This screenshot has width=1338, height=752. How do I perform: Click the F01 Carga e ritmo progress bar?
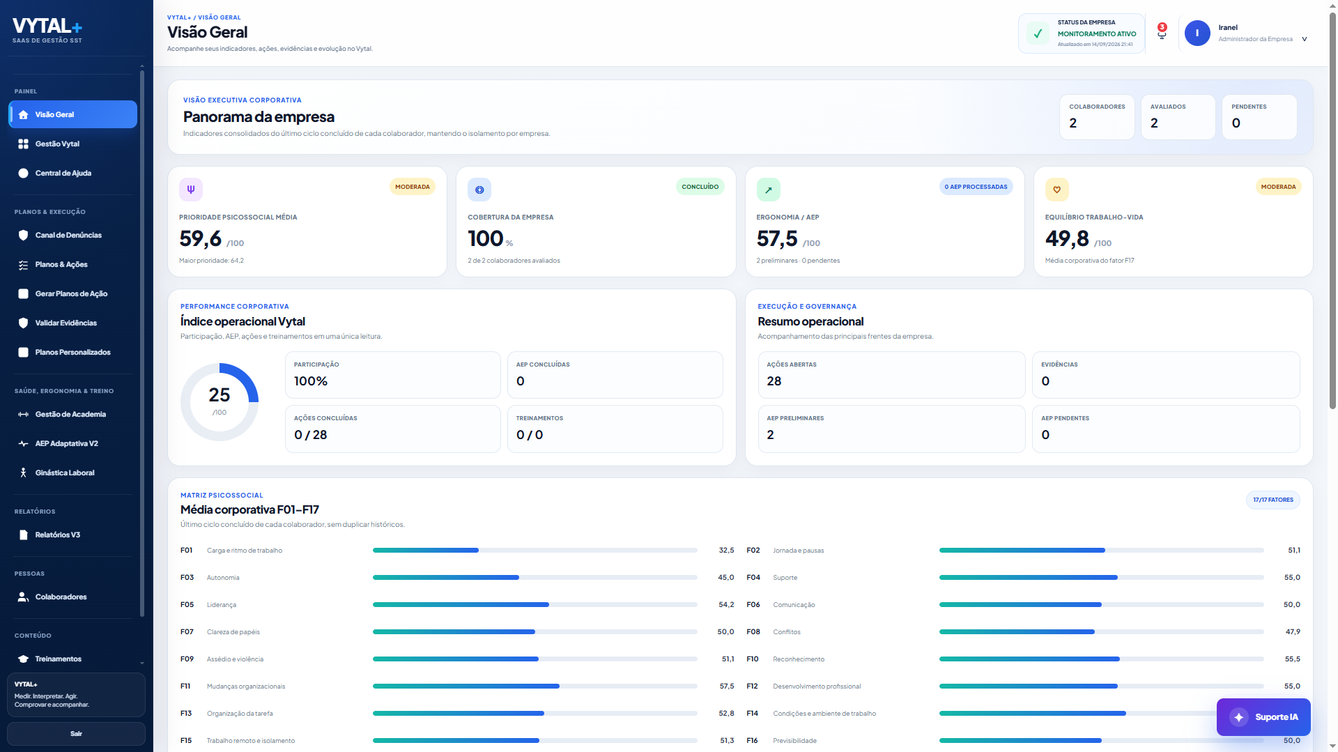(x=535, y=551)
